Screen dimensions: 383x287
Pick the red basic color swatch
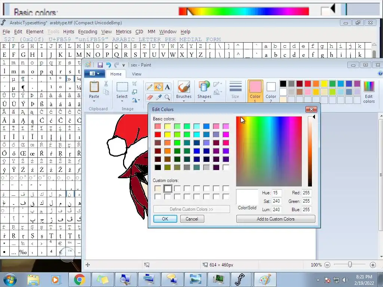pyautogui.click(x=158, y=135)
